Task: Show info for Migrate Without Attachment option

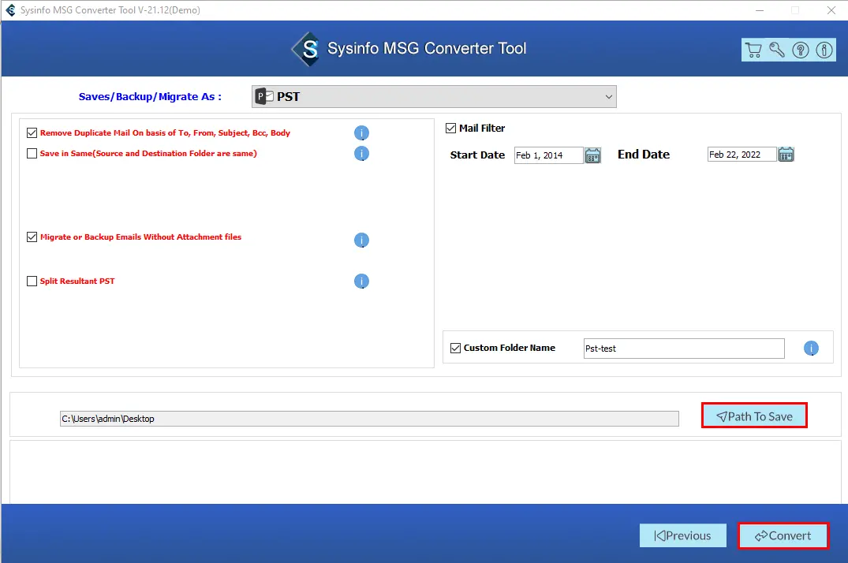Action: tap(361, 240)
